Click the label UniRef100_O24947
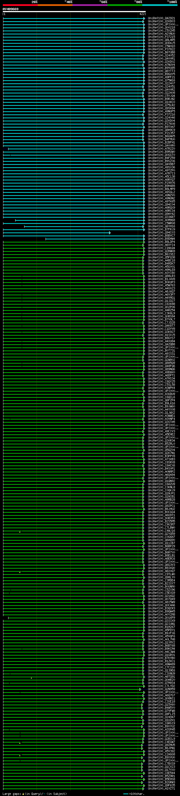The width and height of the screenshot is (180, 796). coord(161,717)
